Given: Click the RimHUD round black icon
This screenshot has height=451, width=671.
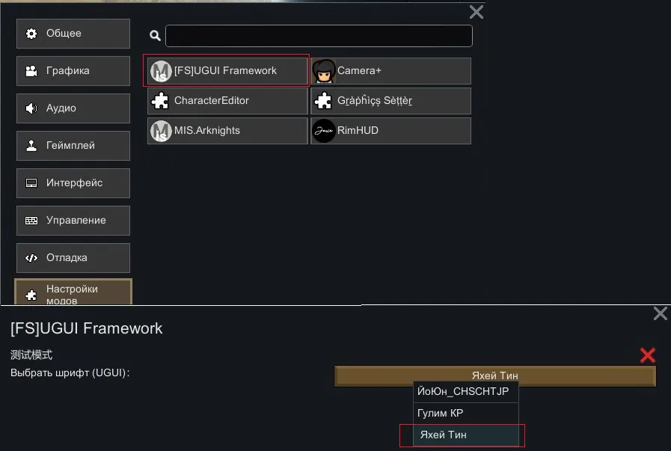Looking at the screenshot, I should (x=324, y=131).
